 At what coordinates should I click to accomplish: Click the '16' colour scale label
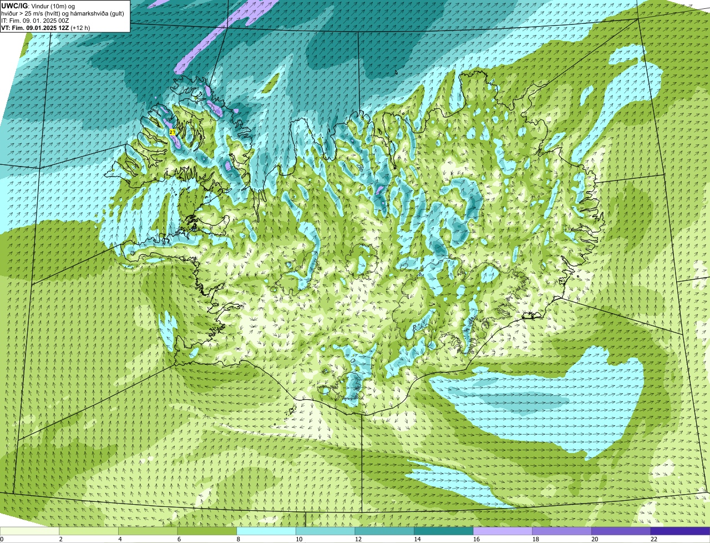coord(476,539)
